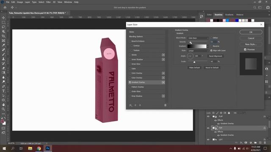Click the Reset to Default button
Screen dimensions: 271x152
click(212, 68)
